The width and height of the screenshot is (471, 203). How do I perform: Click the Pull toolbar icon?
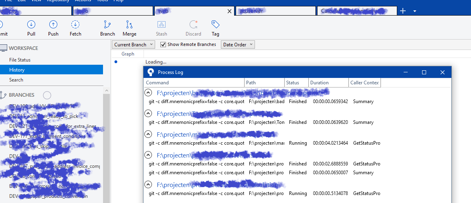[x=31, y=24]
